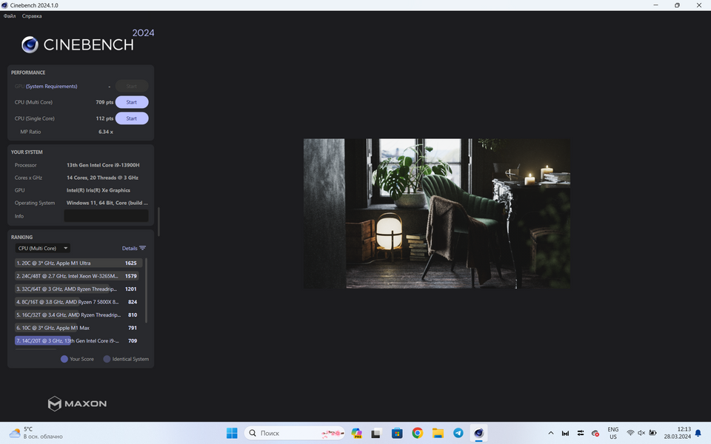The image size is (711, 444).
Task: Open the notifications bell in system tray
Action: (698, 433)
